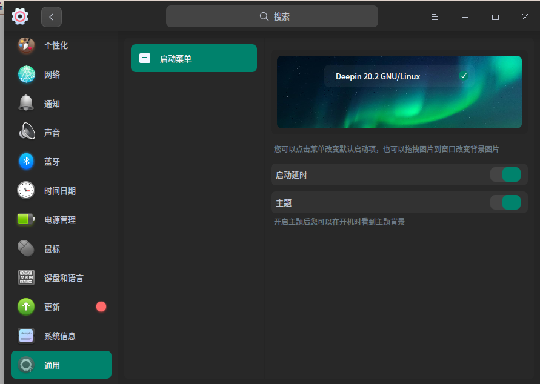Toggle the 启动延时 switch

tap(505, 174)
